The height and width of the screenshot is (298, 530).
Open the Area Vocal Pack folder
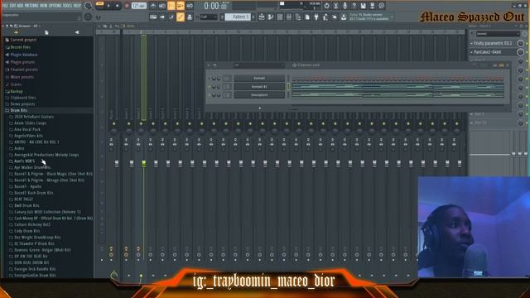pos(27,129)
